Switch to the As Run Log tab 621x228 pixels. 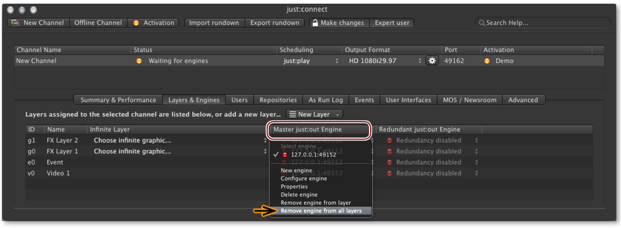click(325, 100)
